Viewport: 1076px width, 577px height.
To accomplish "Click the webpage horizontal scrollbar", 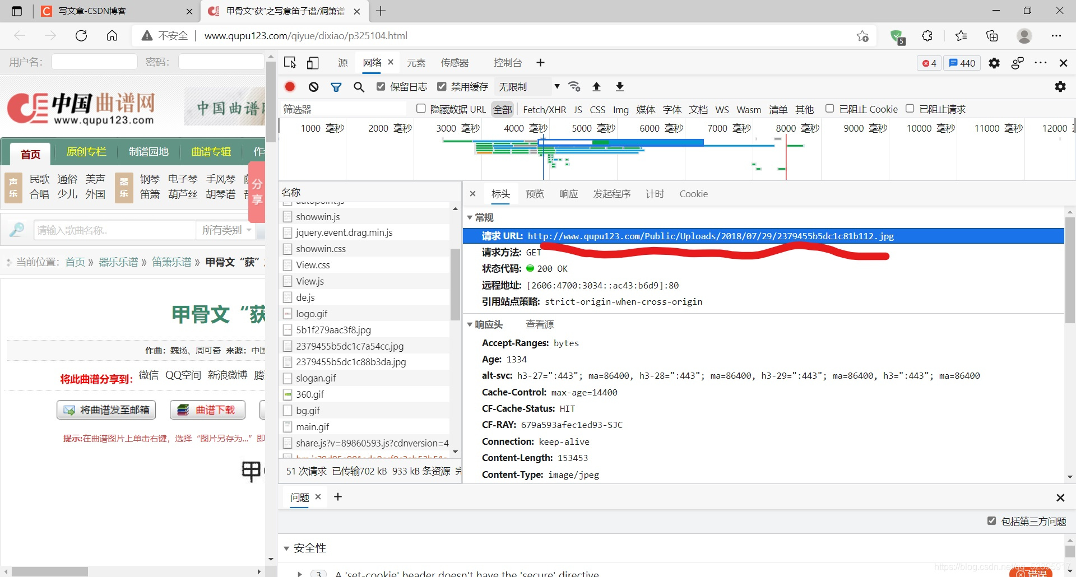I will [50, 571].
